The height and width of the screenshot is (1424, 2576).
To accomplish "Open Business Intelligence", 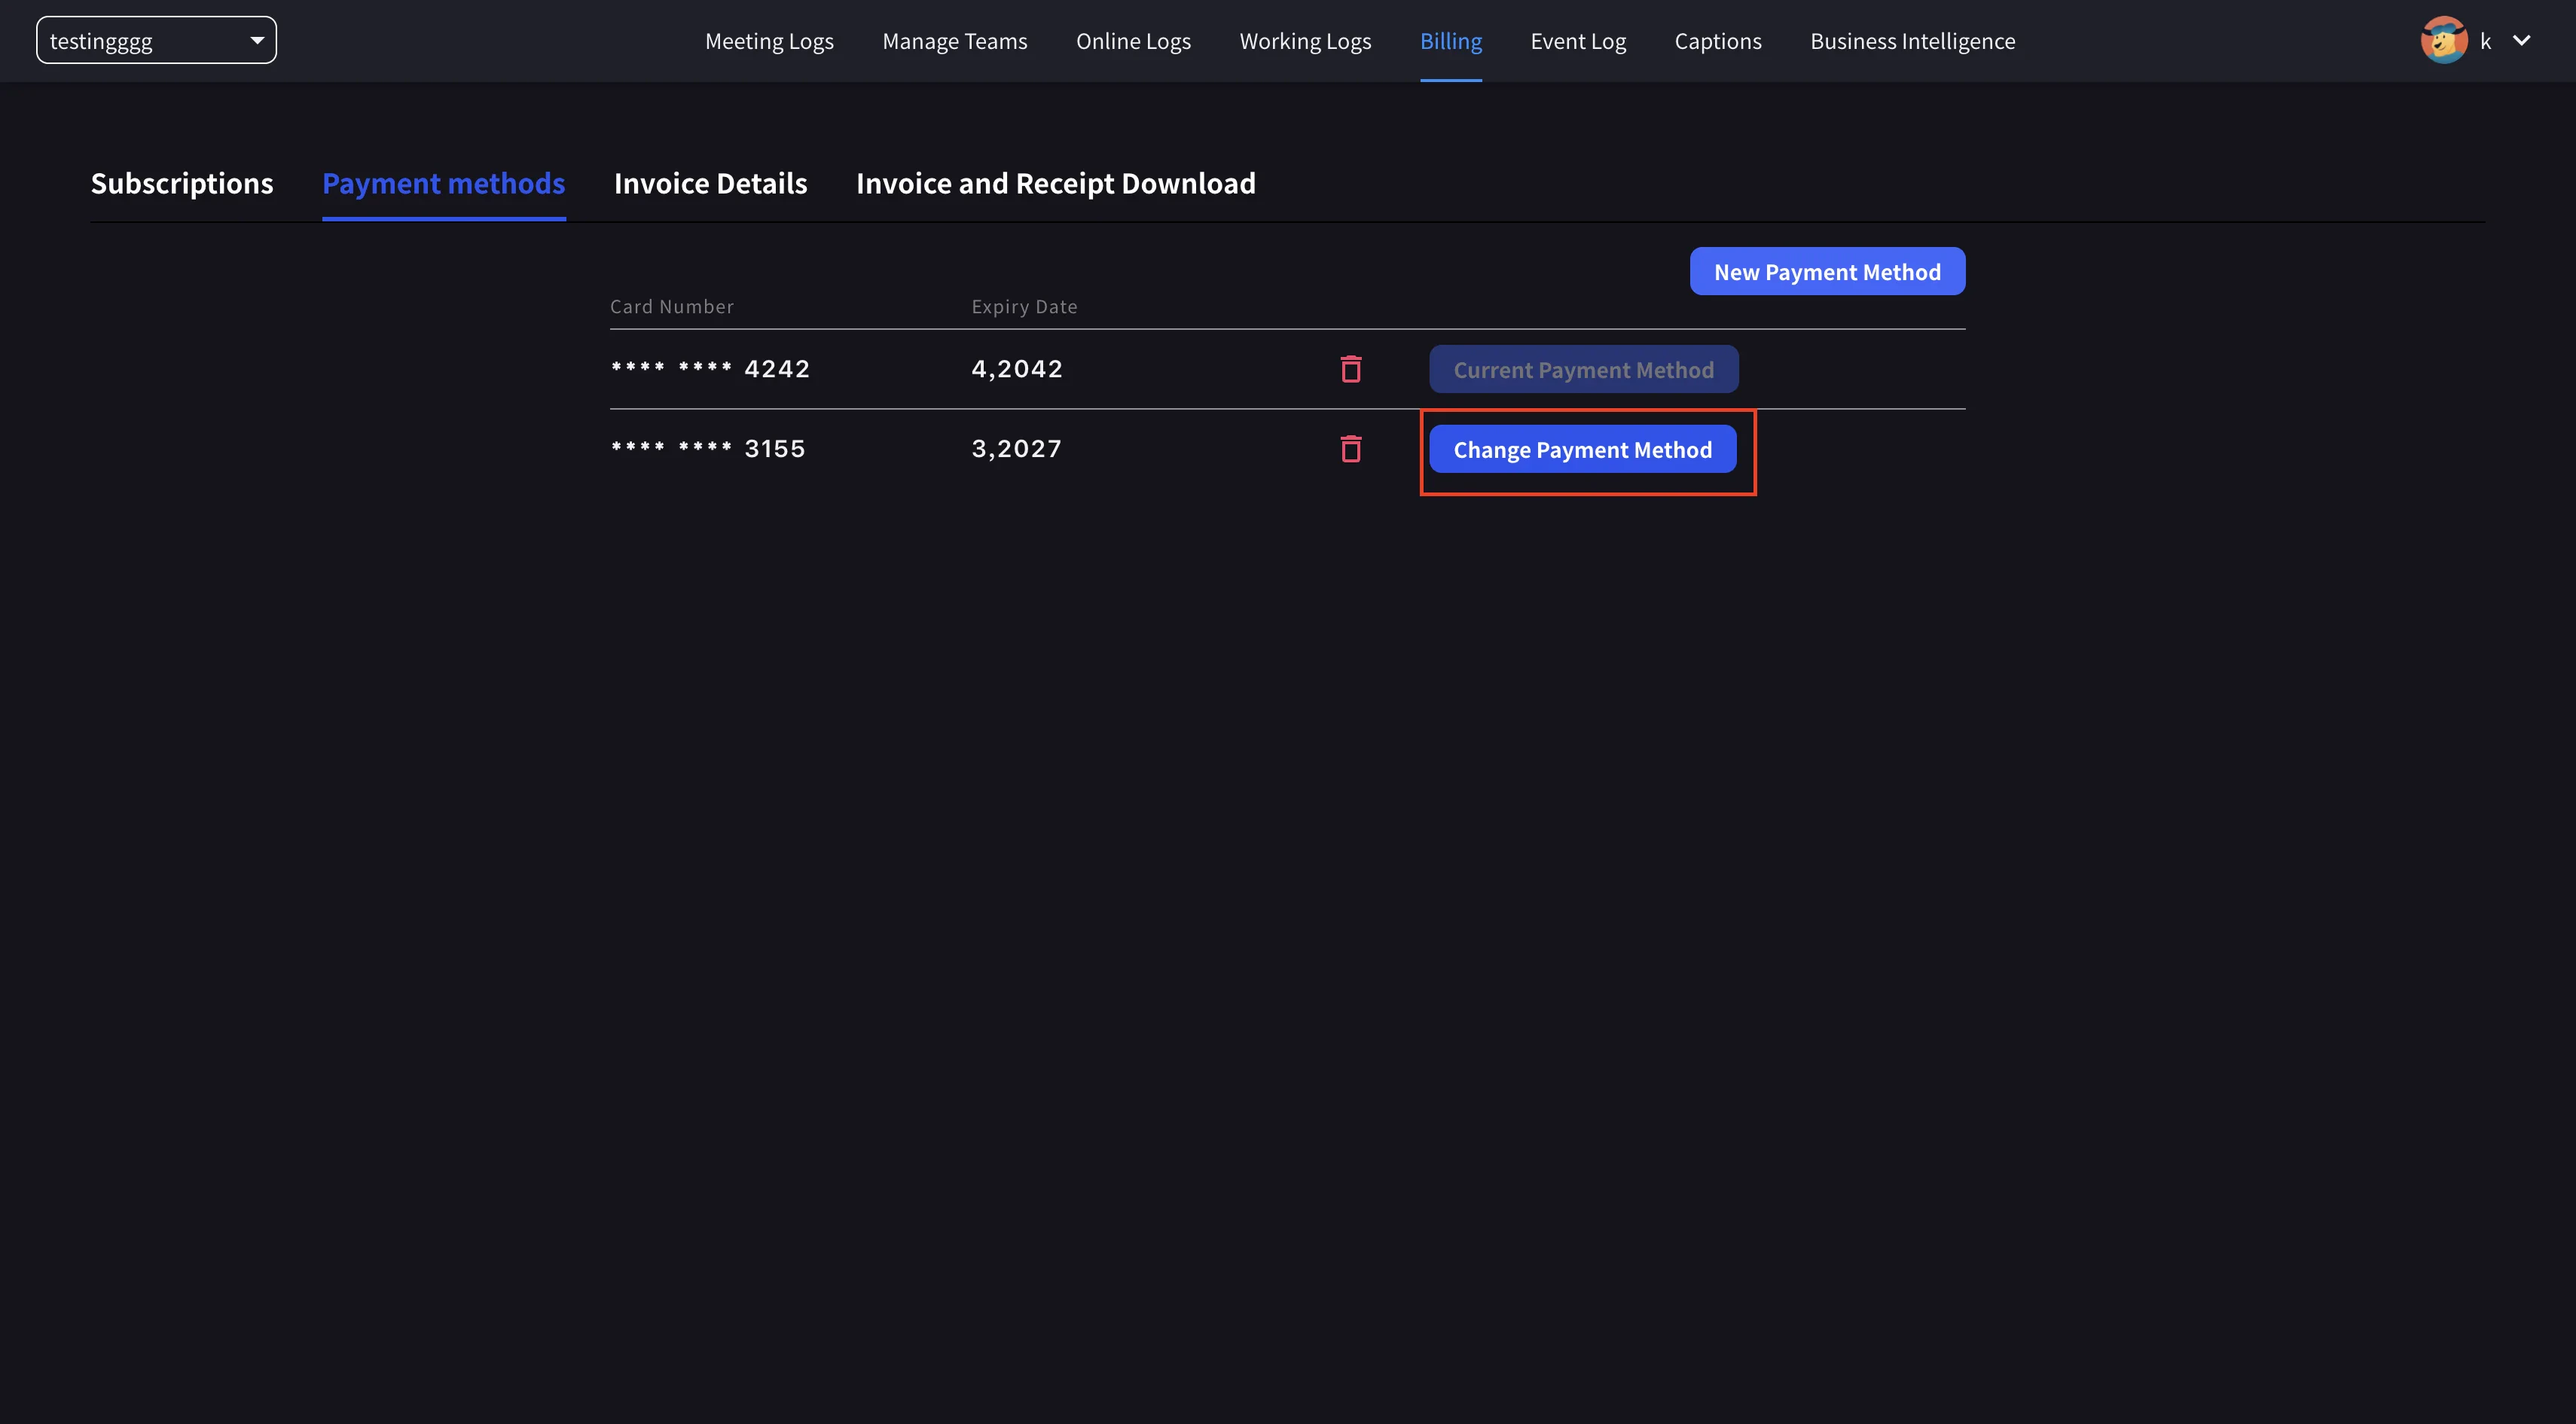I will 1912,41.
